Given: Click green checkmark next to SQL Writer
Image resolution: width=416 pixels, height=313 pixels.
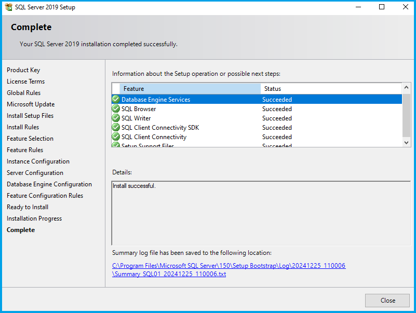Looking at the screenshot, I should [x=116, y=118].
